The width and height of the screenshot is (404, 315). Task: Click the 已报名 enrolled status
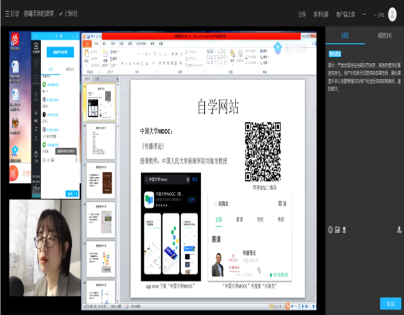[x=69, y=13]
